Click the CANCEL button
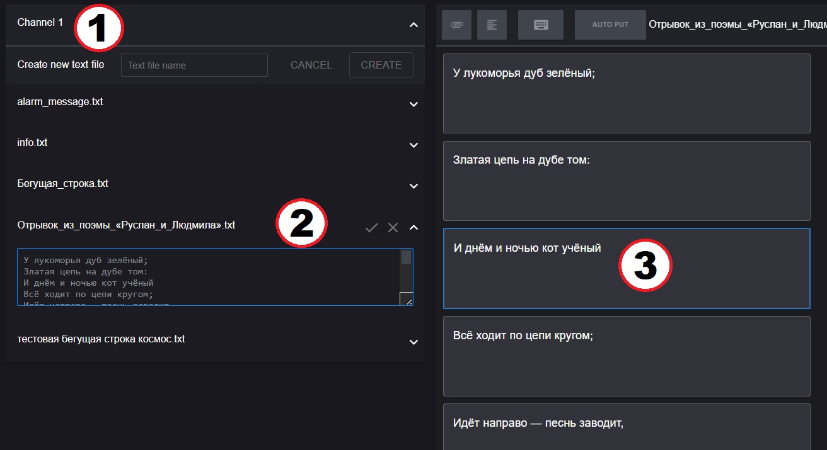 311,65
